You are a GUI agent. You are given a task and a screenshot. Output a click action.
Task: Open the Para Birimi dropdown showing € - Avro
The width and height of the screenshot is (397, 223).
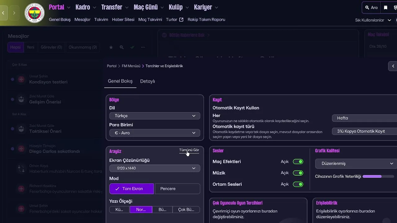[x=155, y=133]
